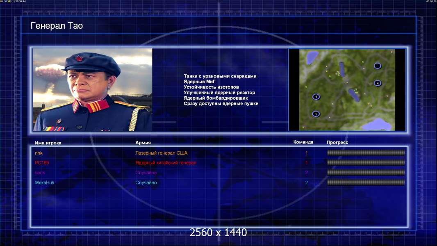437x246 pixels.
Task: Click 'Случайно' army in MexaHuk row
Action: 146,182
